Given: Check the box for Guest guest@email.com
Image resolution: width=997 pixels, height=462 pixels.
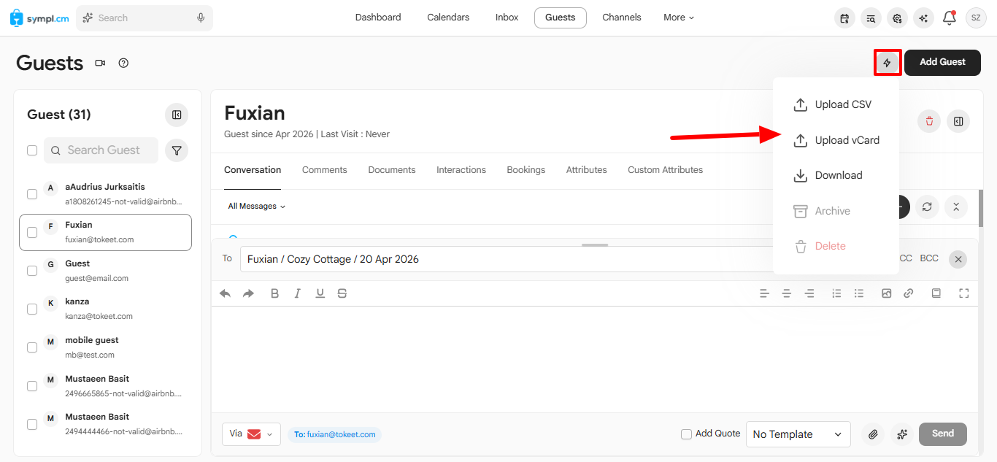Looking at the screenshot, I should coord(32,271).
